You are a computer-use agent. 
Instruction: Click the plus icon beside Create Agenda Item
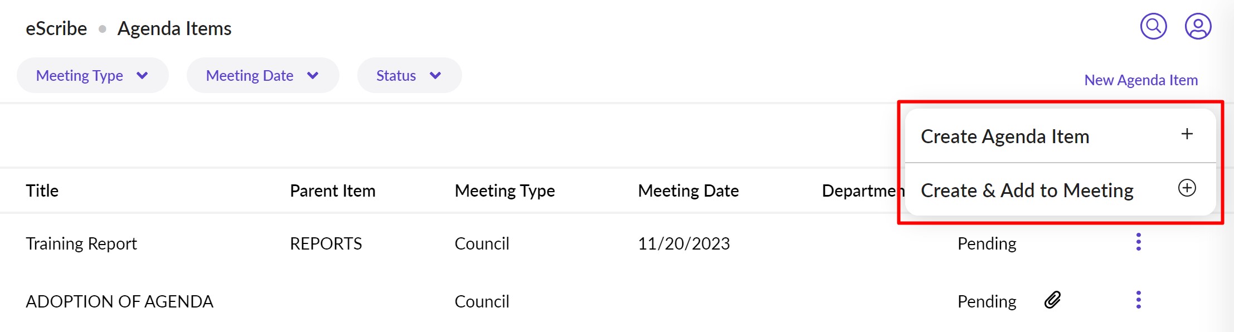1187,134
